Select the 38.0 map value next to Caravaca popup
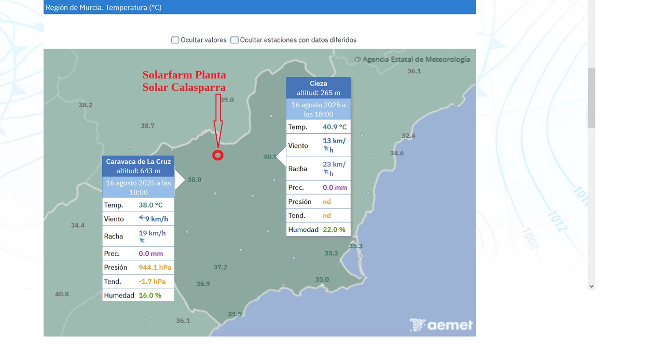 tap(195, 179)
